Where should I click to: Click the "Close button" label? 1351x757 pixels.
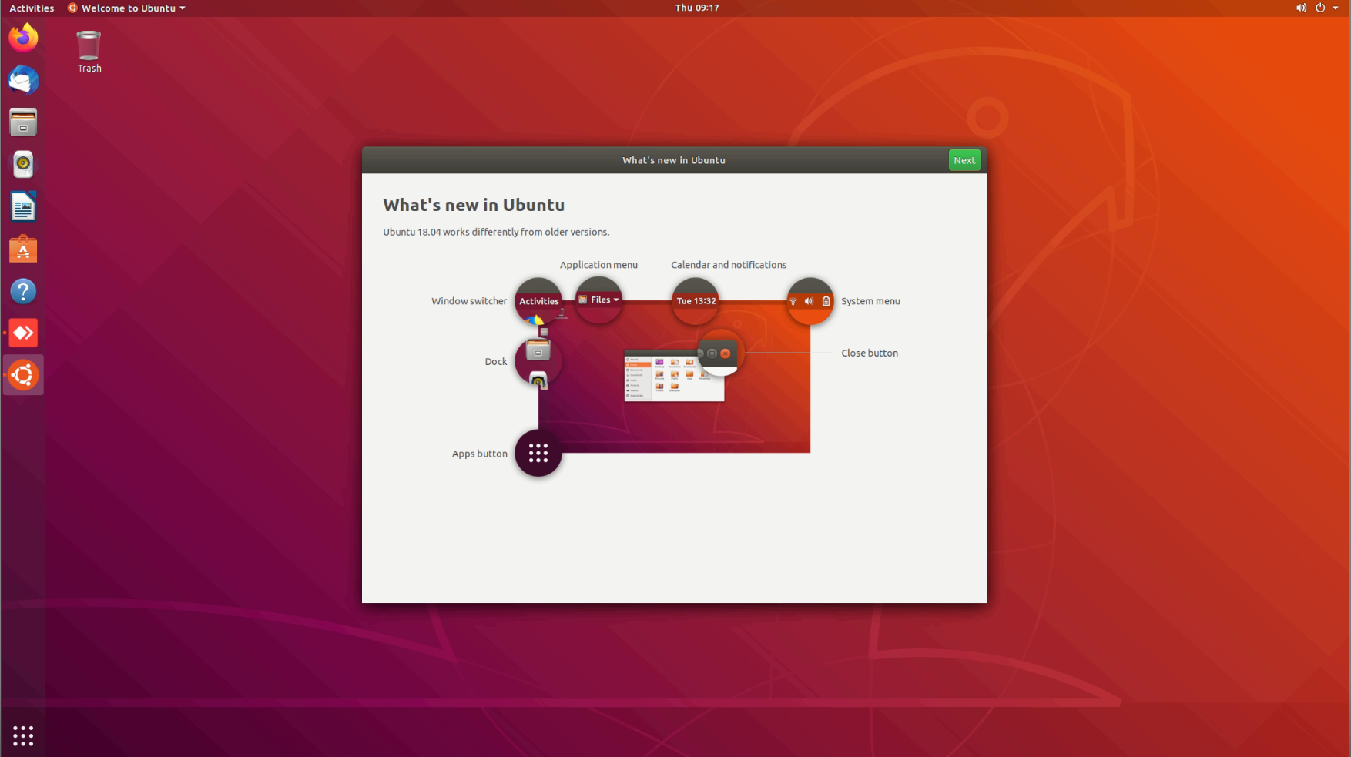(x=870, y=353)
